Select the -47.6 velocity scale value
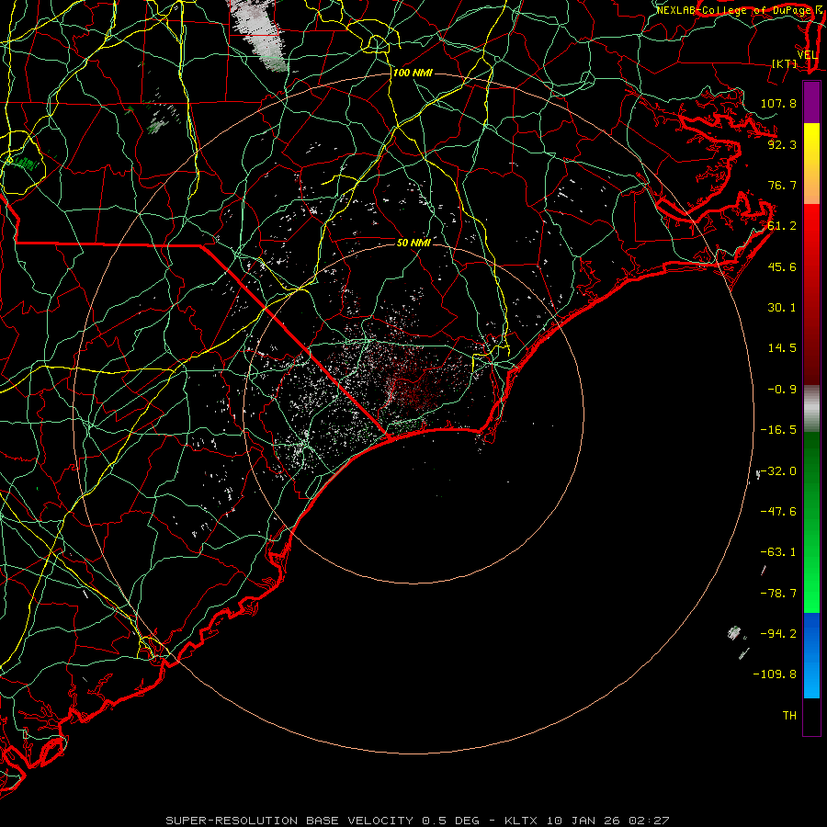The width and height of the screenshot is (827, 827). tap(778, 512)
